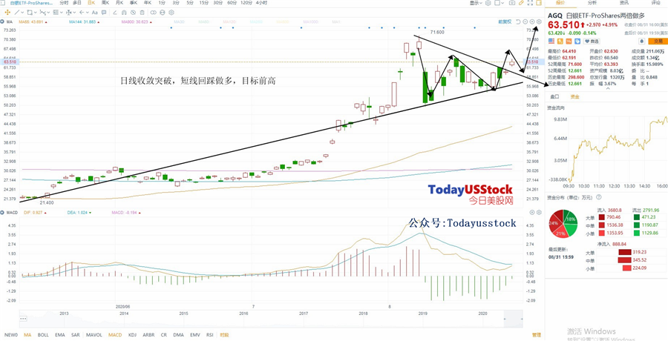Enable the EMA indicator overlay

[60, 335]
